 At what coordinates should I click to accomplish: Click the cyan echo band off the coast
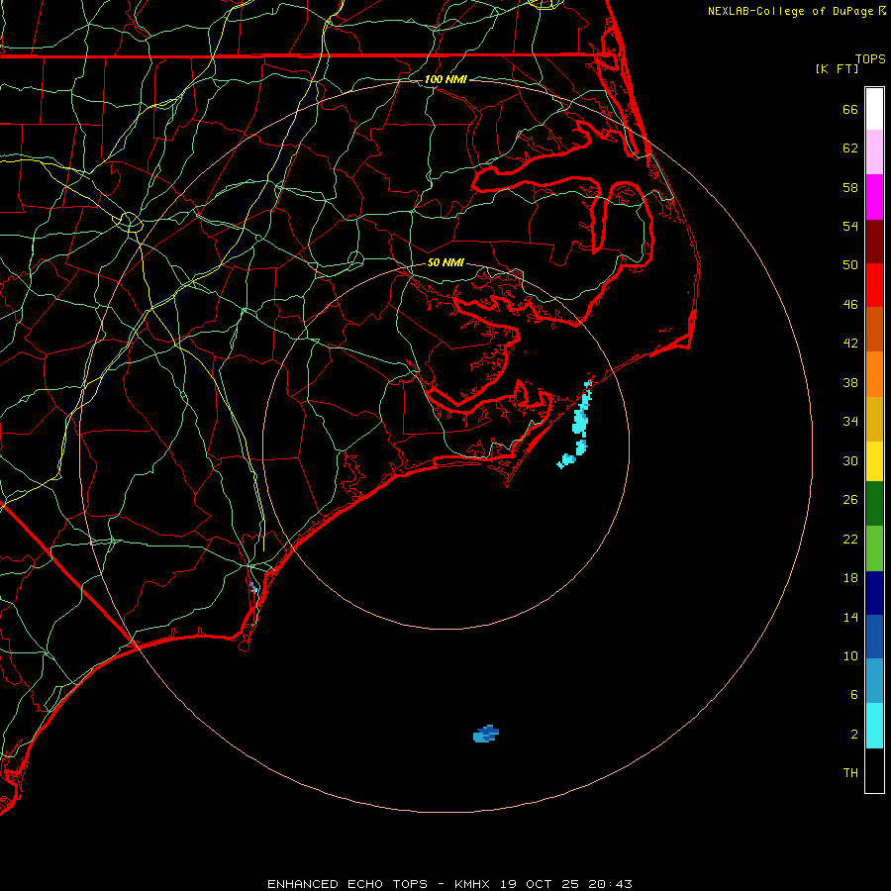579,424
